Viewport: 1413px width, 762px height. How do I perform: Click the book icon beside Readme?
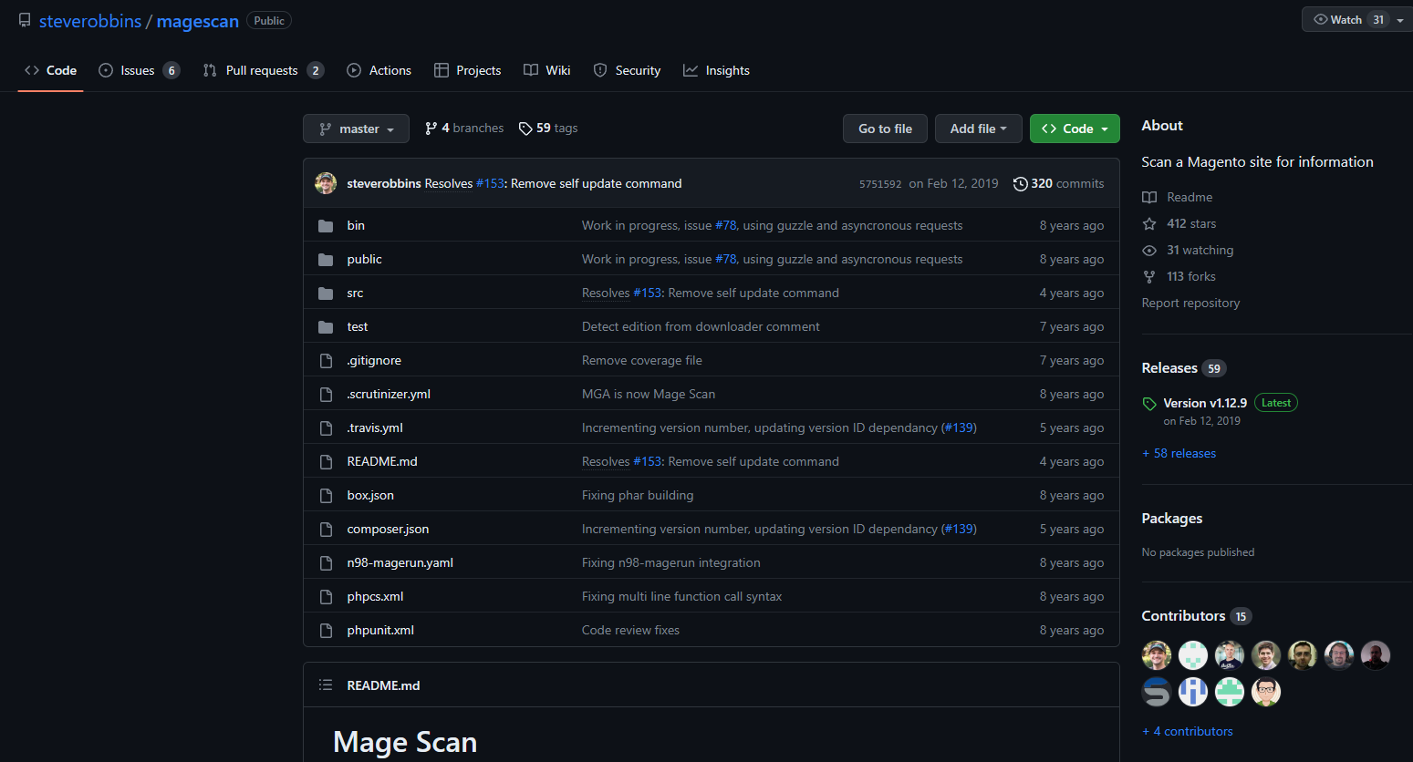click(x=1149, y=197)
